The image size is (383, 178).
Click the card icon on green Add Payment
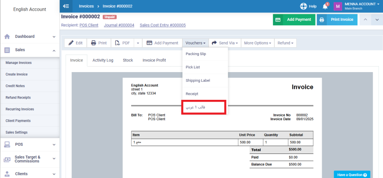click(x=278, y=20)
